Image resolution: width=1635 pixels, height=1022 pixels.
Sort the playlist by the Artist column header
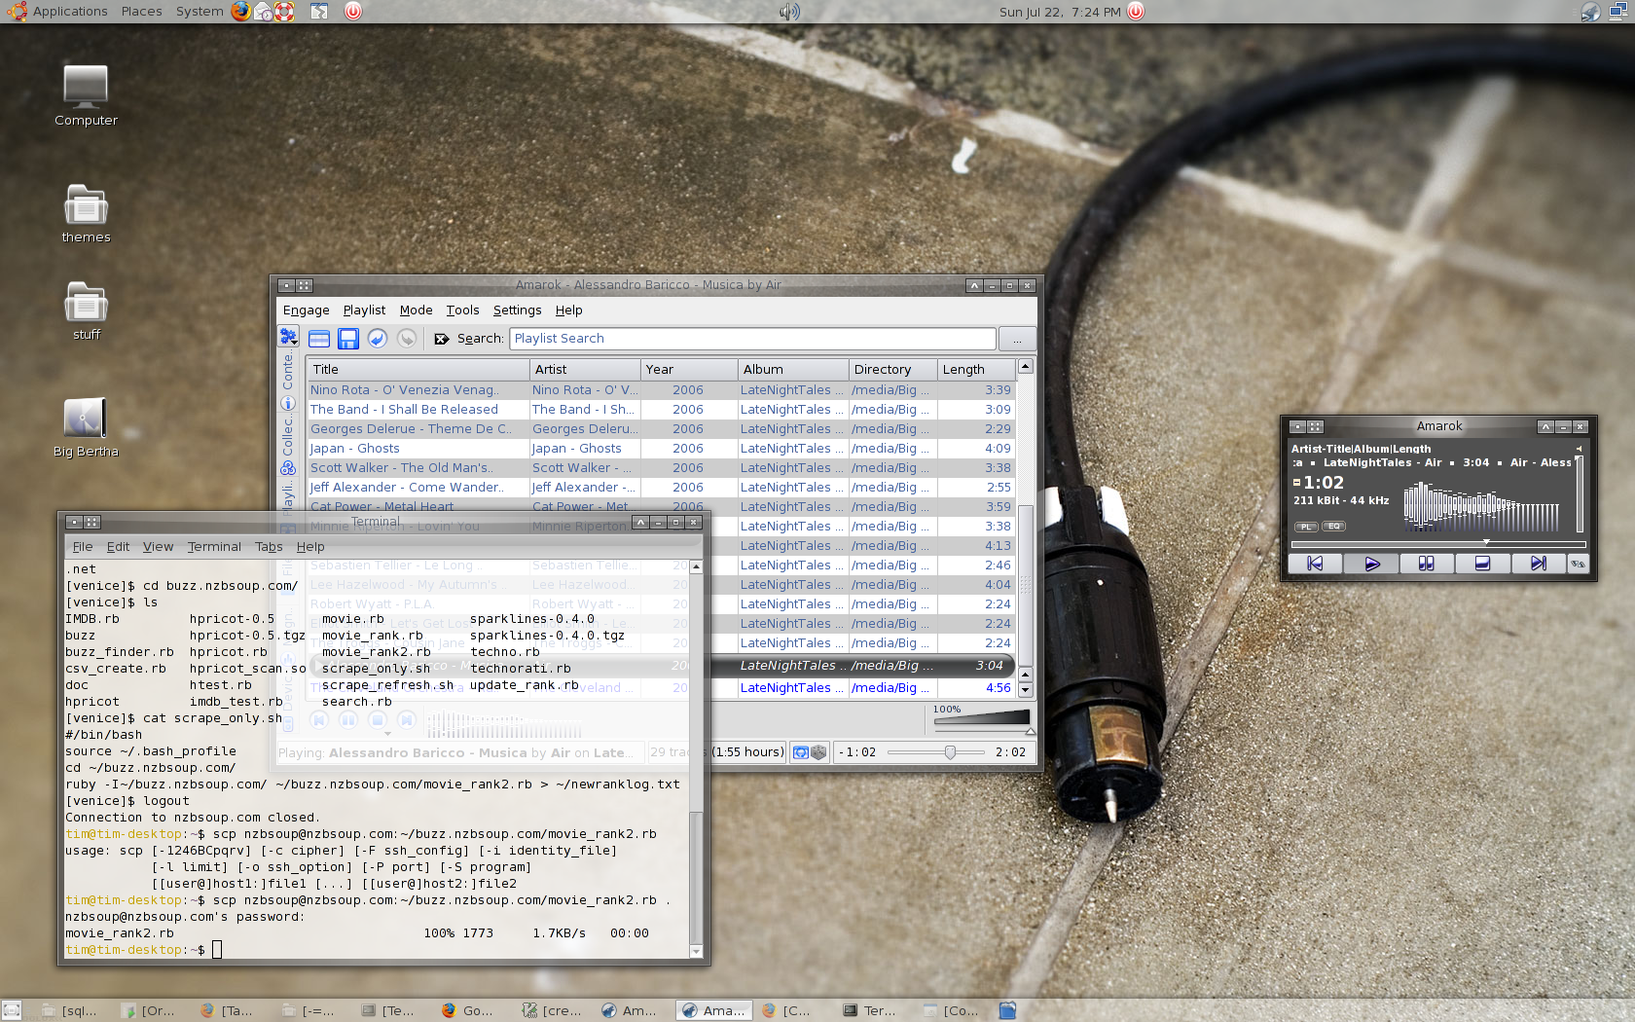pos(585,370)
